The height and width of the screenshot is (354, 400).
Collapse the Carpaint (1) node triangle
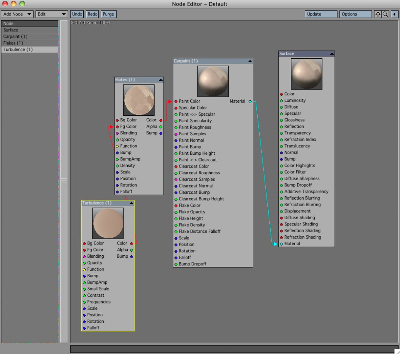(x=250, y=61)
